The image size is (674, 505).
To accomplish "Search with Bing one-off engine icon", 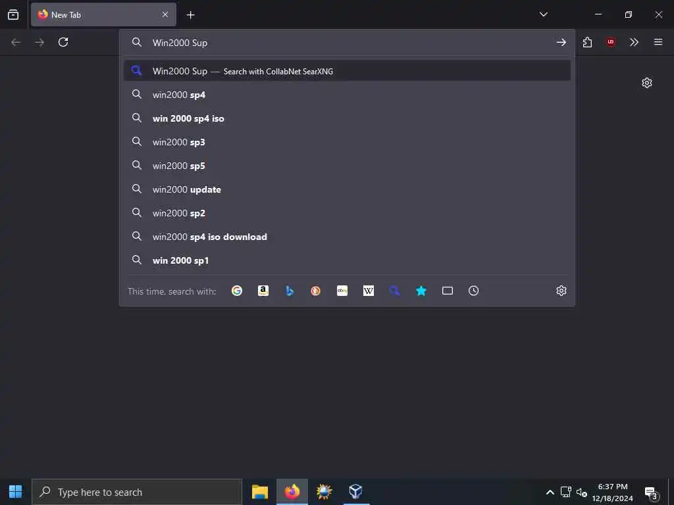I will coord(290,291).
